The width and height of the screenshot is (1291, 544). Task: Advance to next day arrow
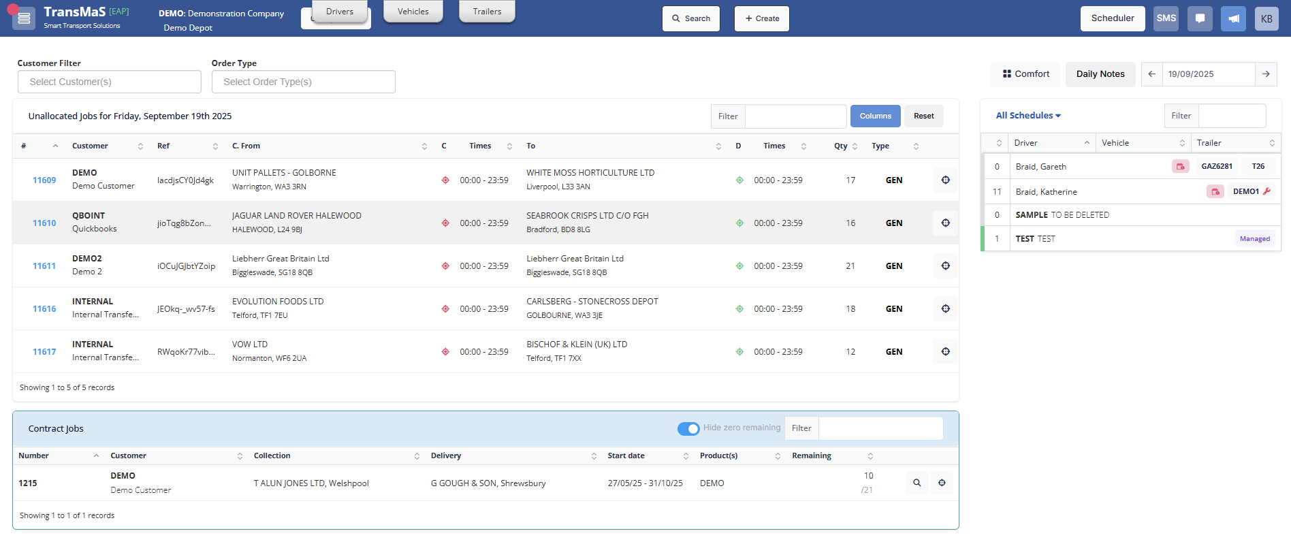1266,74
